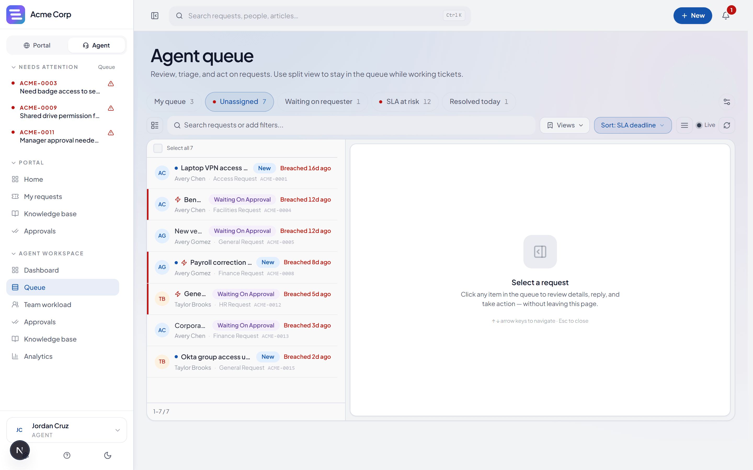
Task: Click the Acme Corp logo icon
Action: click(x=16, y=15)
